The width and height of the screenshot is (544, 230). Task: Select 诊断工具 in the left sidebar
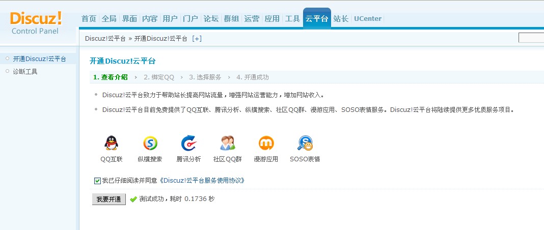[25, 72]
